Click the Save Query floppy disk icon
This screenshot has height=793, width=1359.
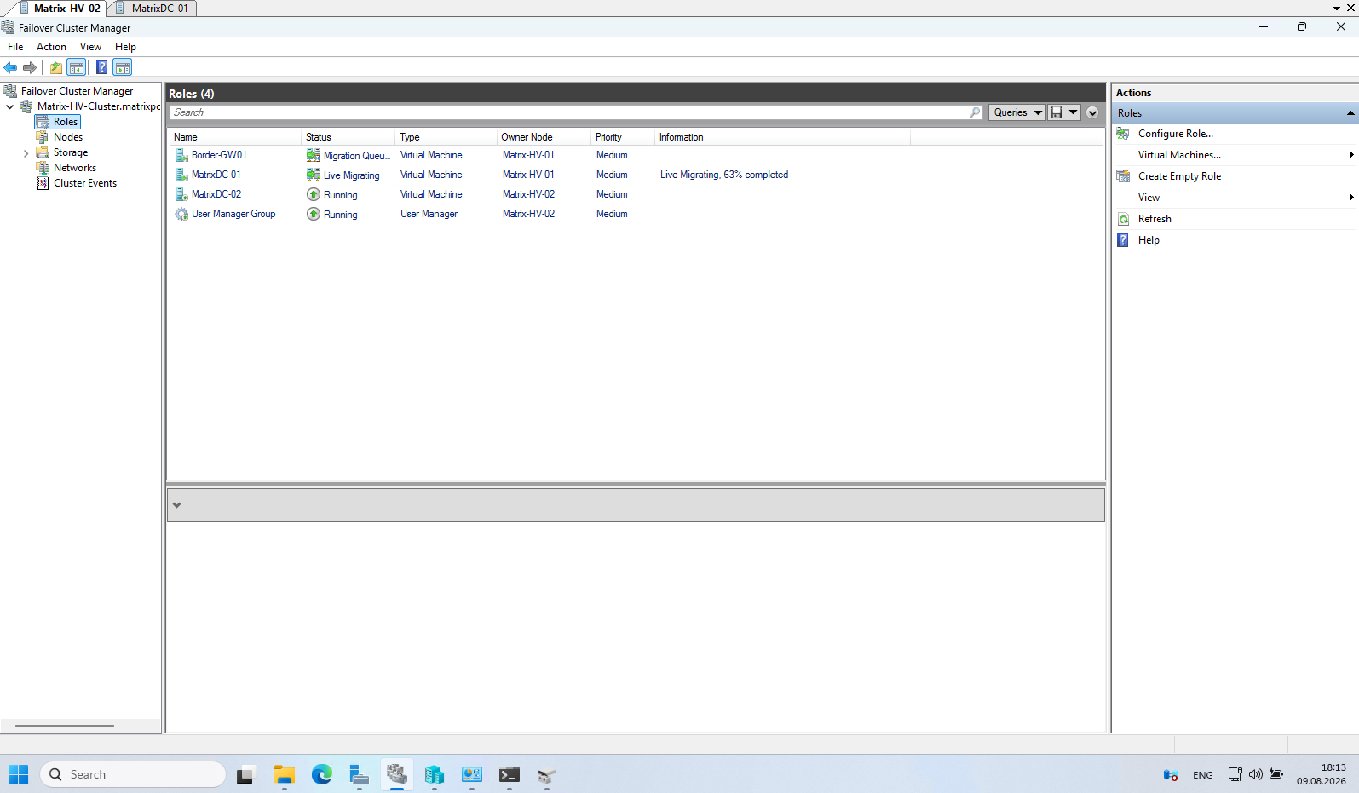click(1057, 112)
